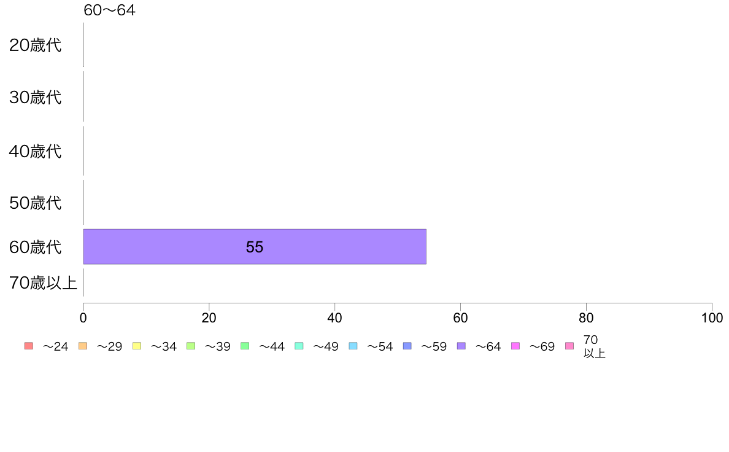Viewport: 729px width, 452px height.
Task: Click the 100 tick on the x-axis
Action: [x=712, y=318]
